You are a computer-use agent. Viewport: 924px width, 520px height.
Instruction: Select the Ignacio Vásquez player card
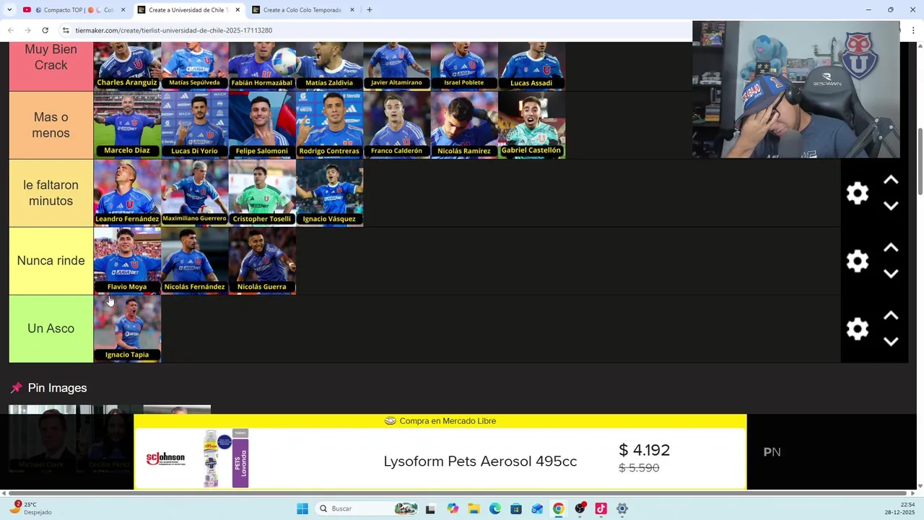click(329, 193)
